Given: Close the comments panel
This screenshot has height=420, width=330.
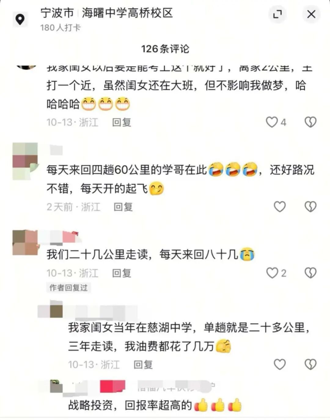Looking at the screenshot, I should coord(311,14).
